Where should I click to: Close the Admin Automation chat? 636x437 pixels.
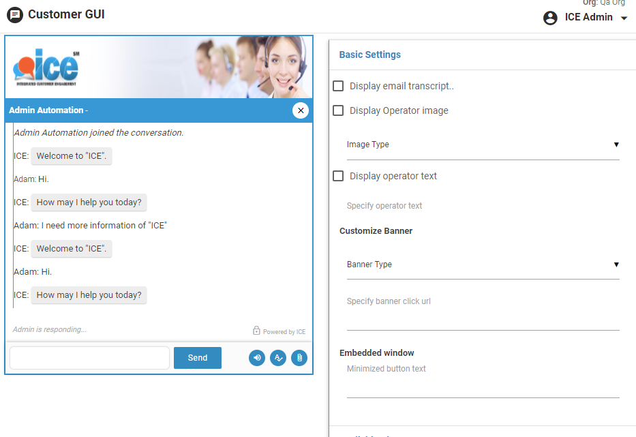tap(301, 110)
